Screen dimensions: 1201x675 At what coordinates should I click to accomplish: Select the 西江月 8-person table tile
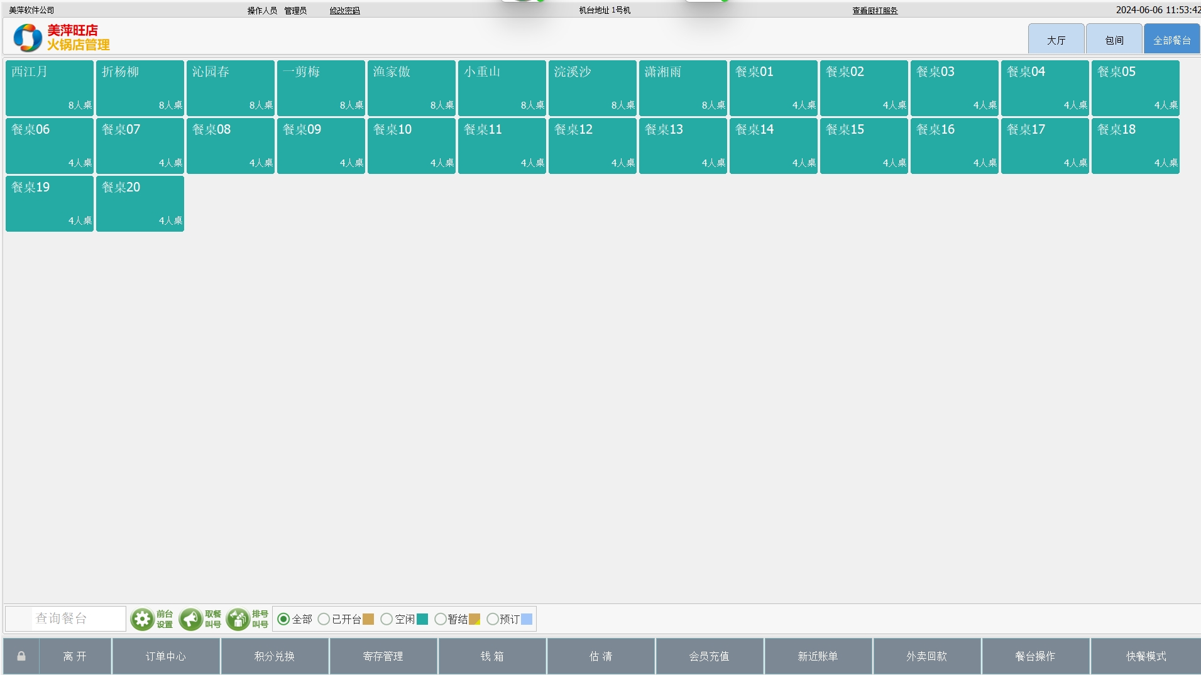coord(50,88)
